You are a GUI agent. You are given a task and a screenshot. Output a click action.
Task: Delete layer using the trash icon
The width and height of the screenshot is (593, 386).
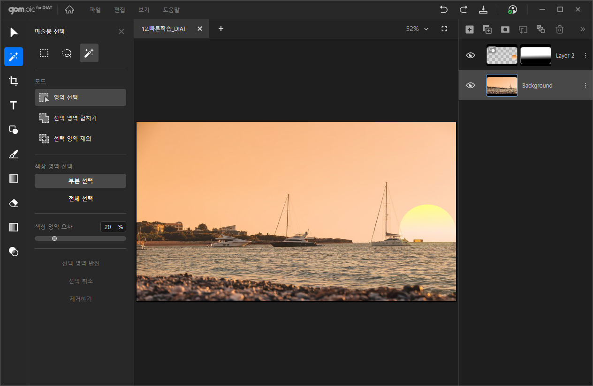(559, 30)
